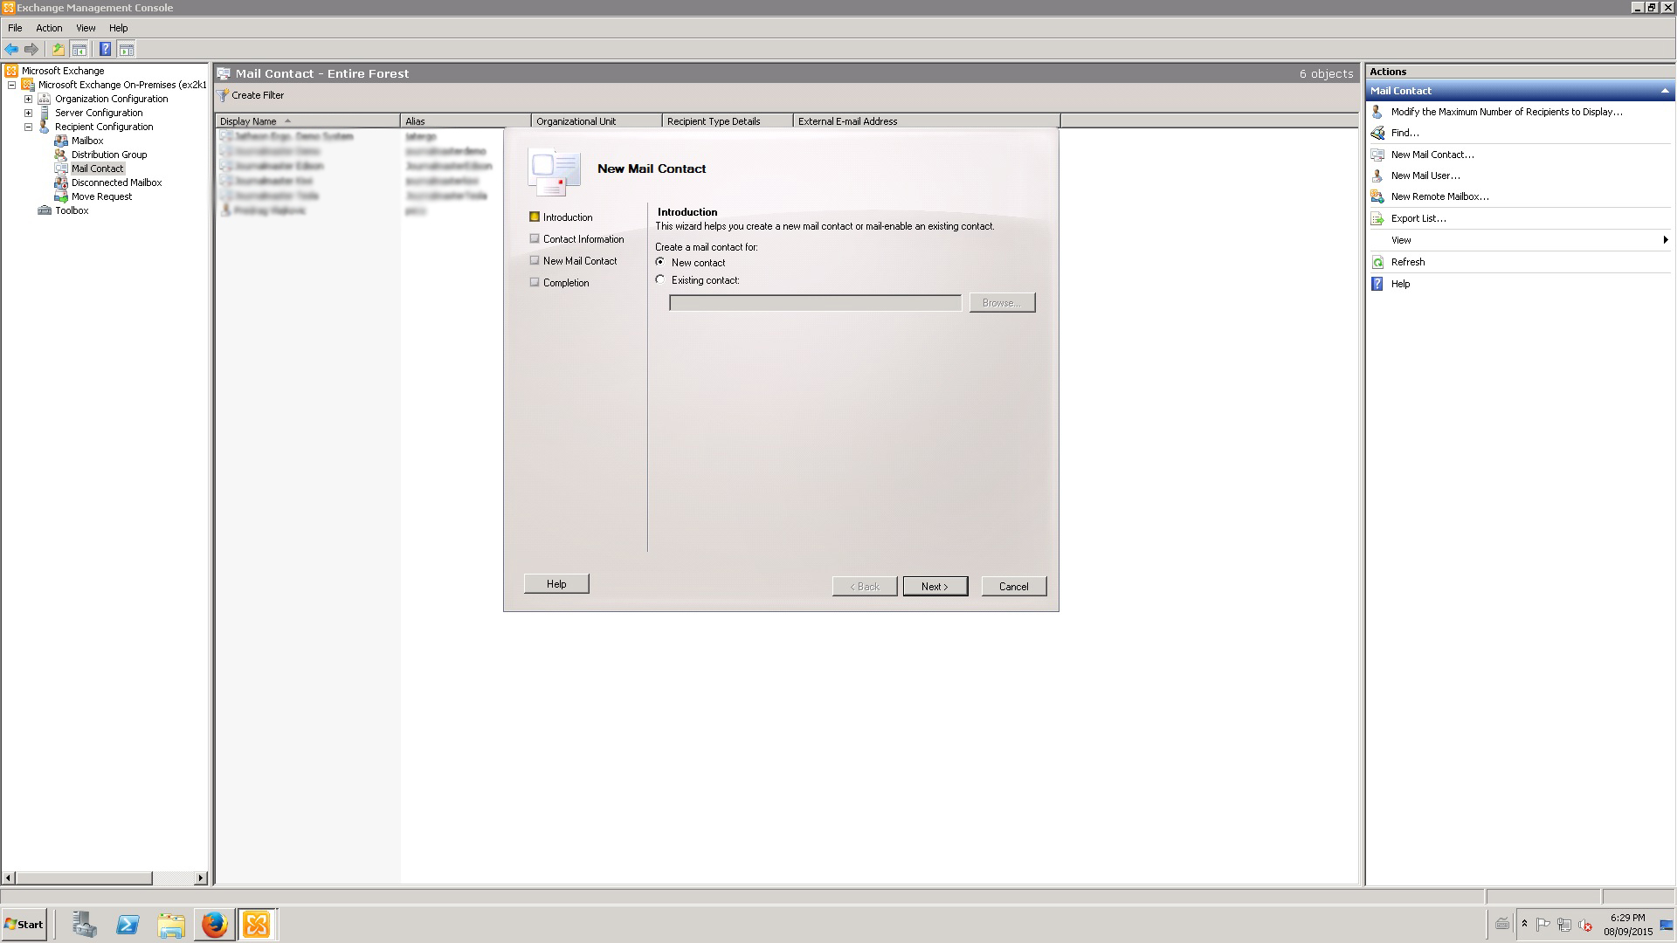Open Server Manager from the taskbar
The height and width of the screenshot is (943, 1677).
pos(85,925)
